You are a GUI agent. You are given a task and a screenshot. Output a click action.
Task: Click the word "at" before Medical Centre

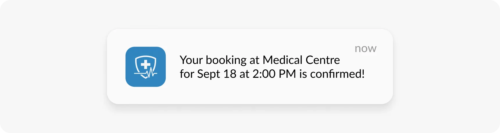pos(254,60)
